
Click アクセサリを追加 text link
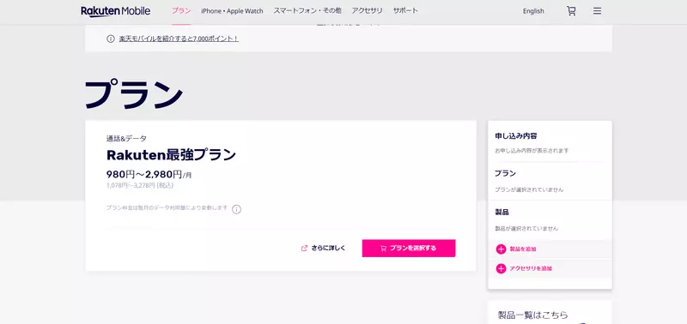click(x=531, y=268)
